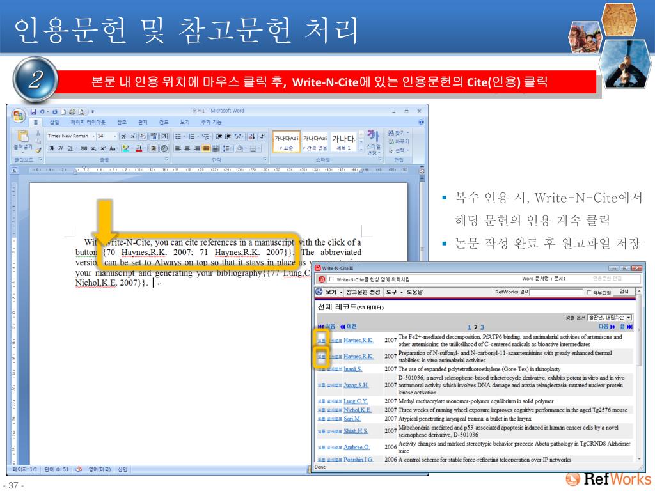
Task: Click the Undo icon in Word
Action: point(42,112)
